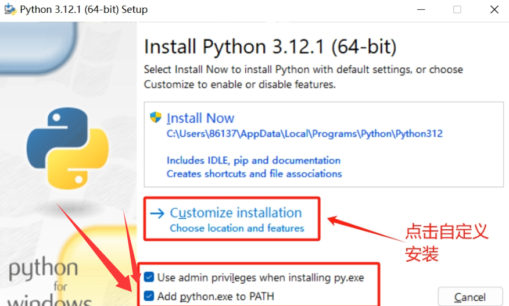Minimize the Python Setup window
The image size is (509, 306).
click(421, 9)
